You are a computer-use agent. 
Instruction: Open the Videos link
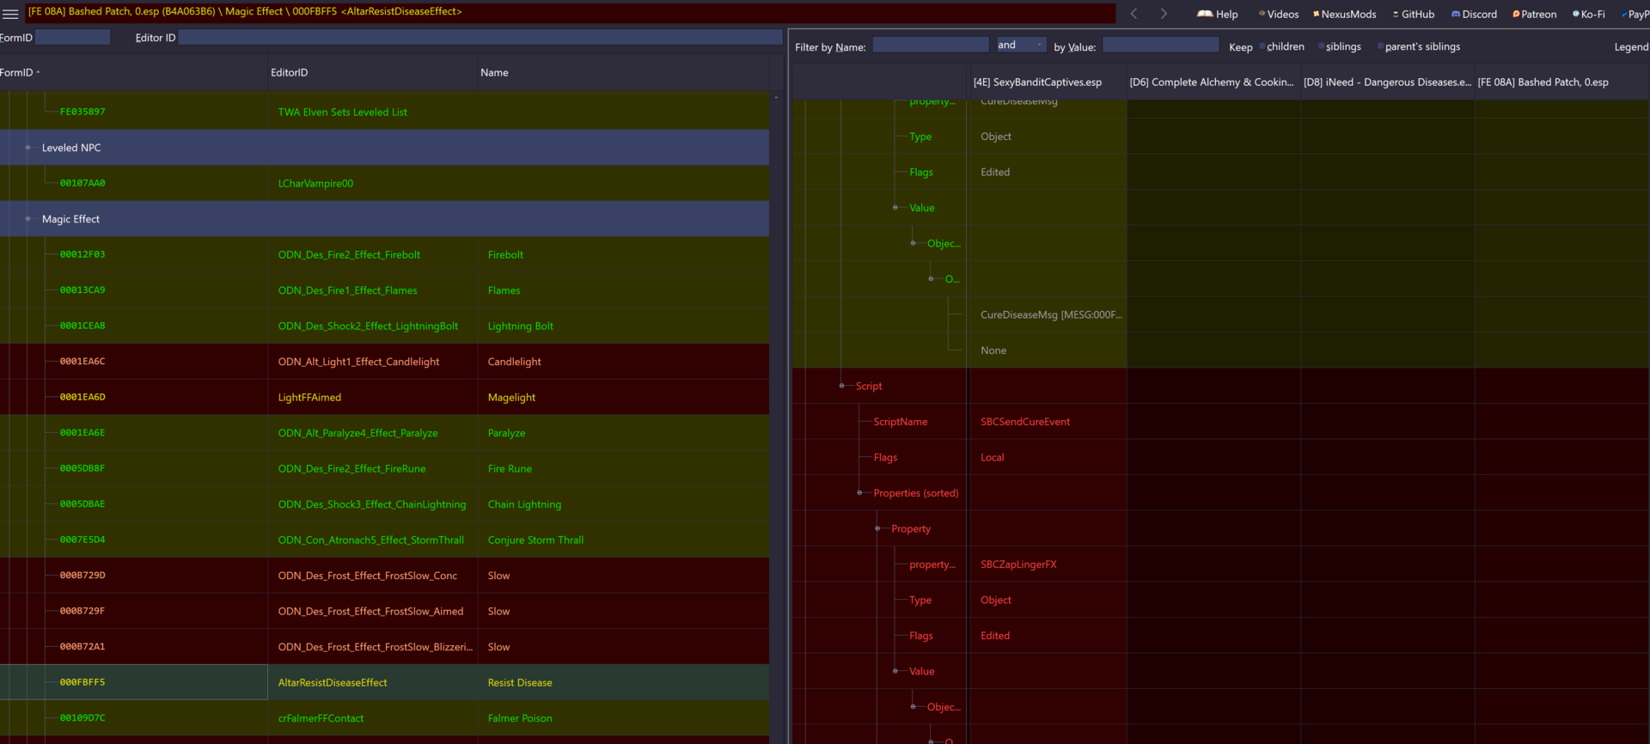click(1279, 15)
